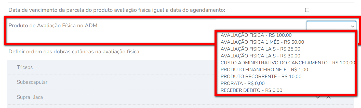Screen dimensions: 361x108
Task: Toggle due date equals scheduling date checkbox
Action: pos(307,10)
